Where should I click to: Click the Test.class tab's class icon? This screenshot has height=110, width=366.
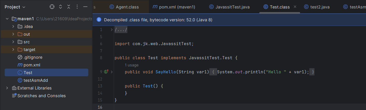[x=266, y=7]
